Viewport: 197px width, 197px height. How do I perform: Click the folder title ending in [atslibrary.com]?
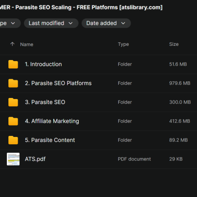click(81, 7)
